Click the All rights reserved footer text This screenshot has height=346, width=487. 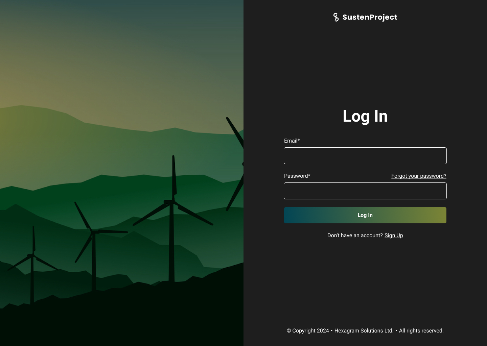click(x=421, y=331)
